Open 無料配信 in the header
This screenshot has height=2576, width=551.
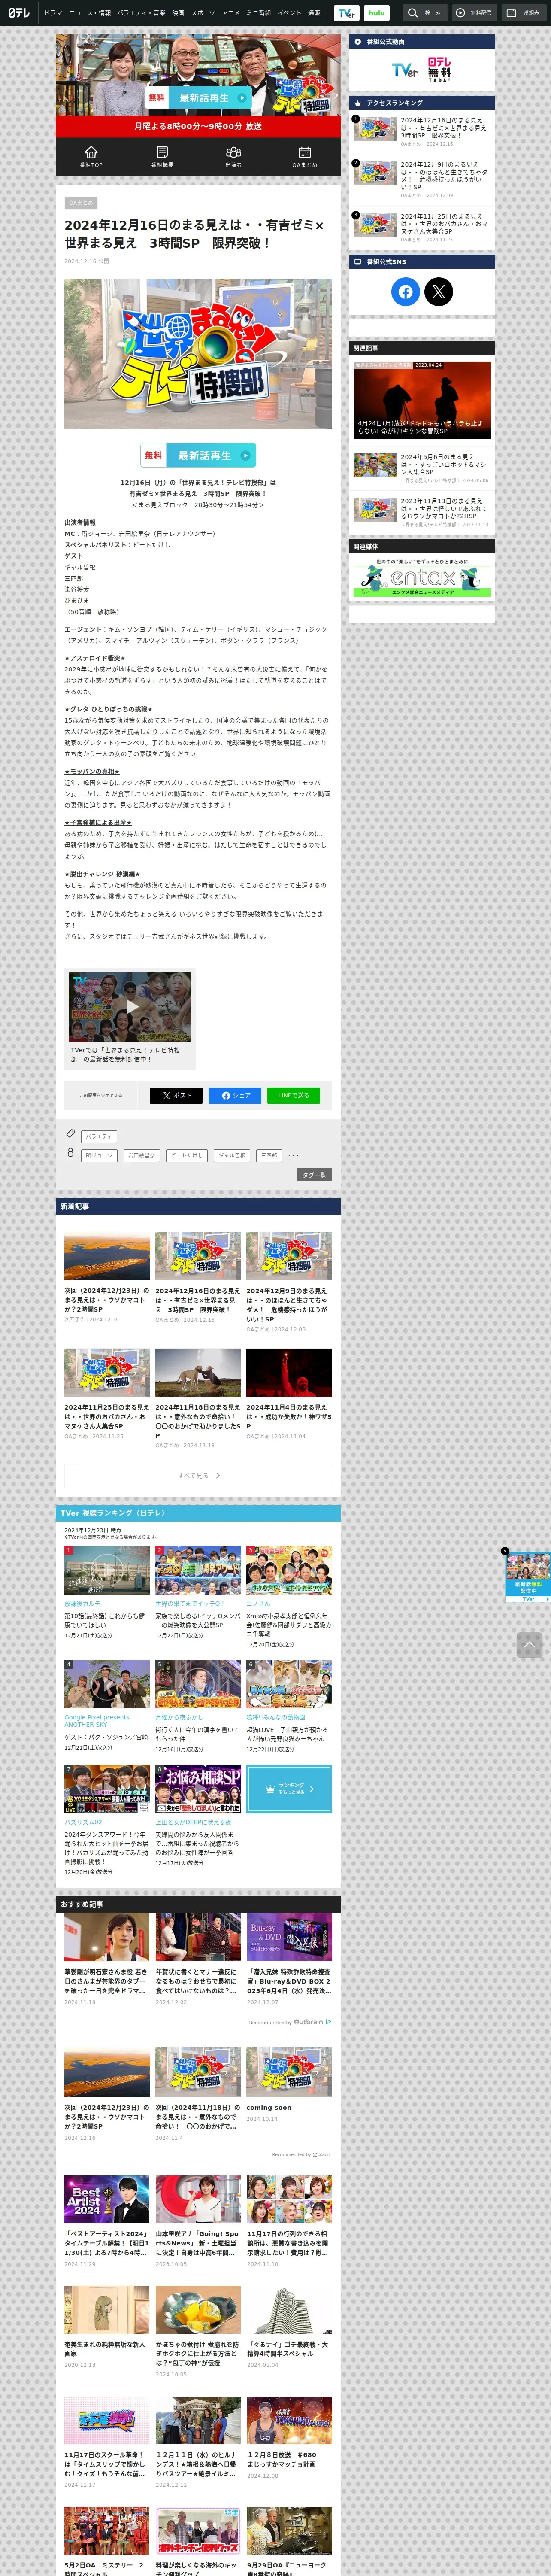click(x=474, y=13)
